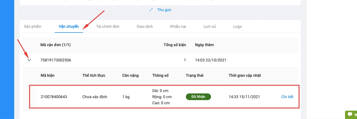Click the Trạng thái column header

point(195,75)
